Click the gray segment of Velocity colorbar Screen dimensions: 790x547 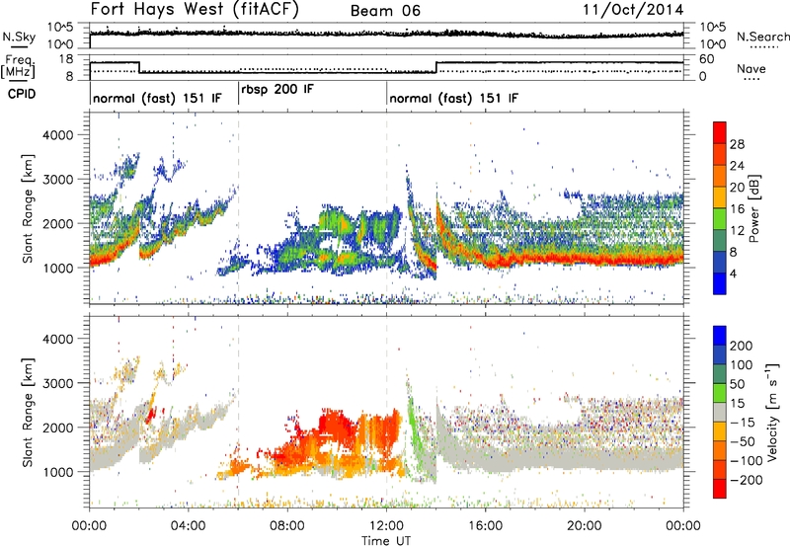pyautogui.click(x=720, y=412)
